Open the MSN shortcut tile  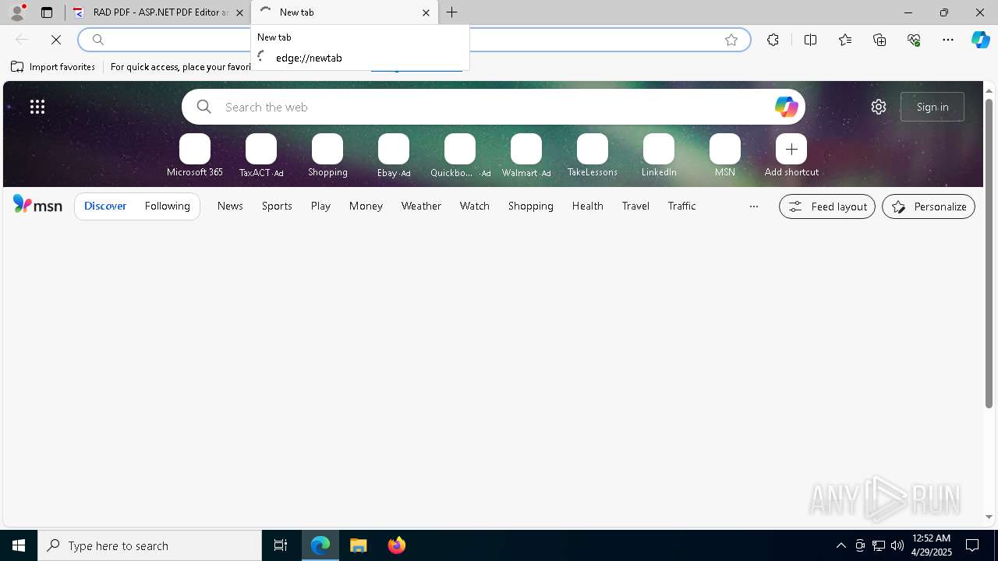[725, 156]
